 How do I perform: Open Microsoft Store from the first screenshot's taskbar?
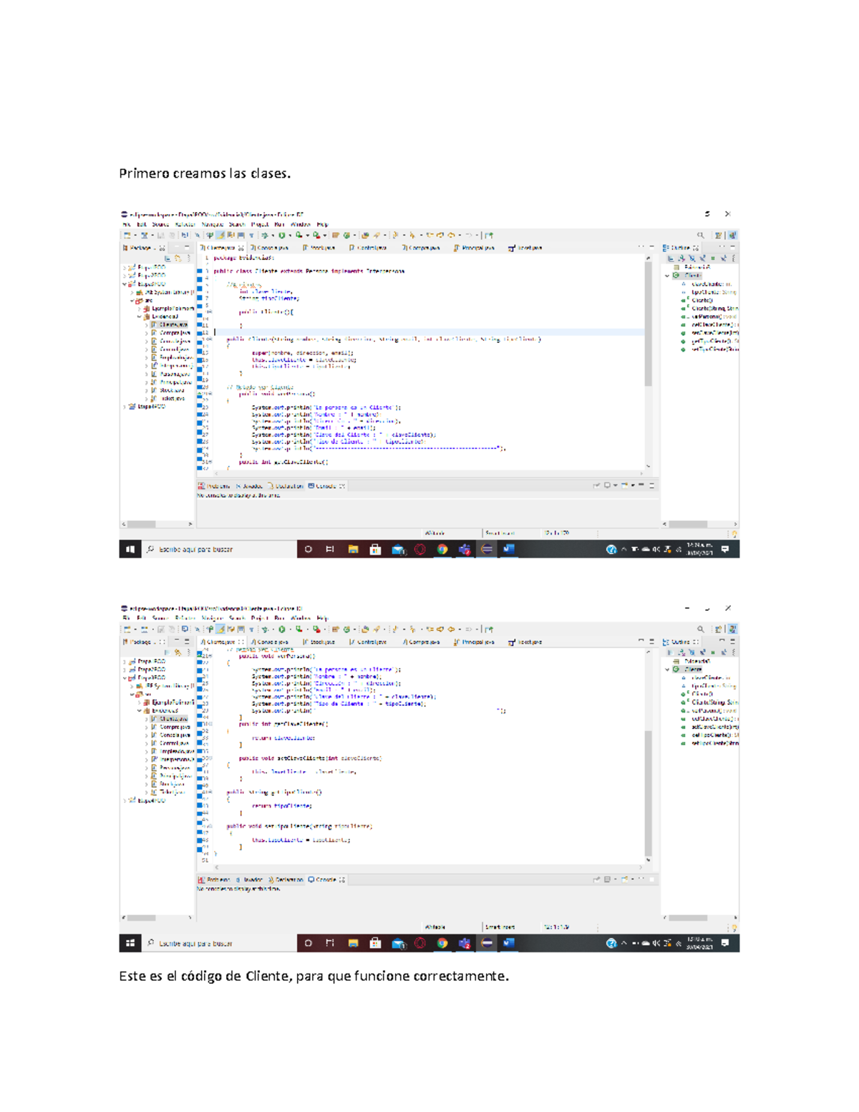click(375, 549)
